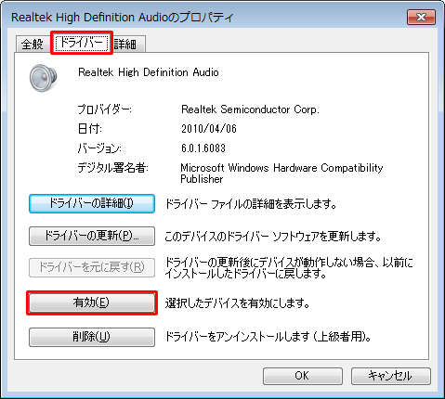Click ドライバーをアンインストールします description text
Screen dimensions: 445x399
[x=268, y=337]
